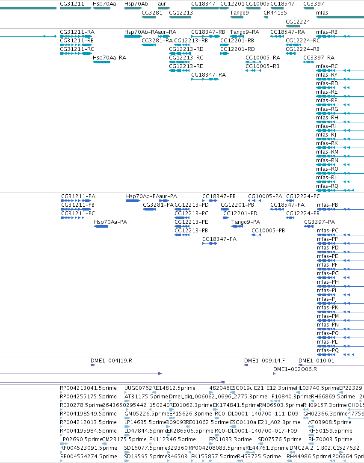Click the mfas-RH transcript label
This screenshot has height=463, width=364.
point(327,118)
